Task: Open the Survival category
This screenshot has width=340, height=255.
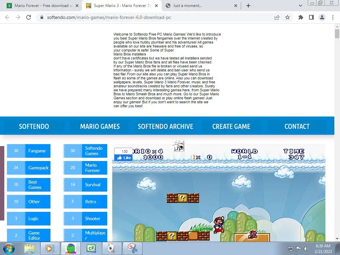Action: 85,185
